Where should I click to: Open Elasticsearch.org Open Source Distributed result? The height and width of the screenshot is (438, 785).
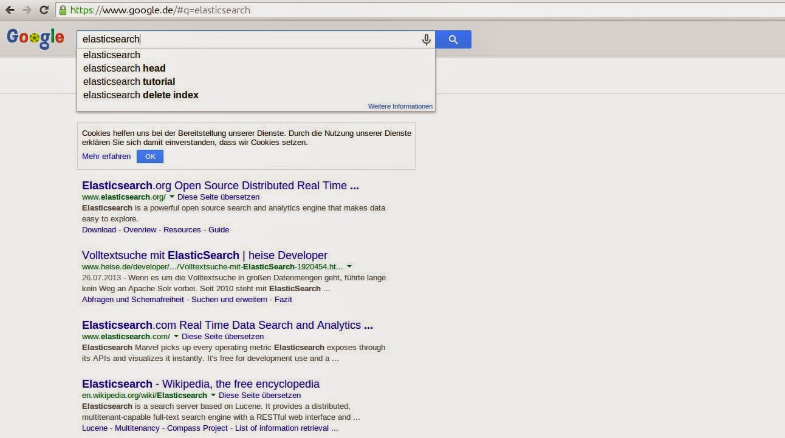(221, 186)
